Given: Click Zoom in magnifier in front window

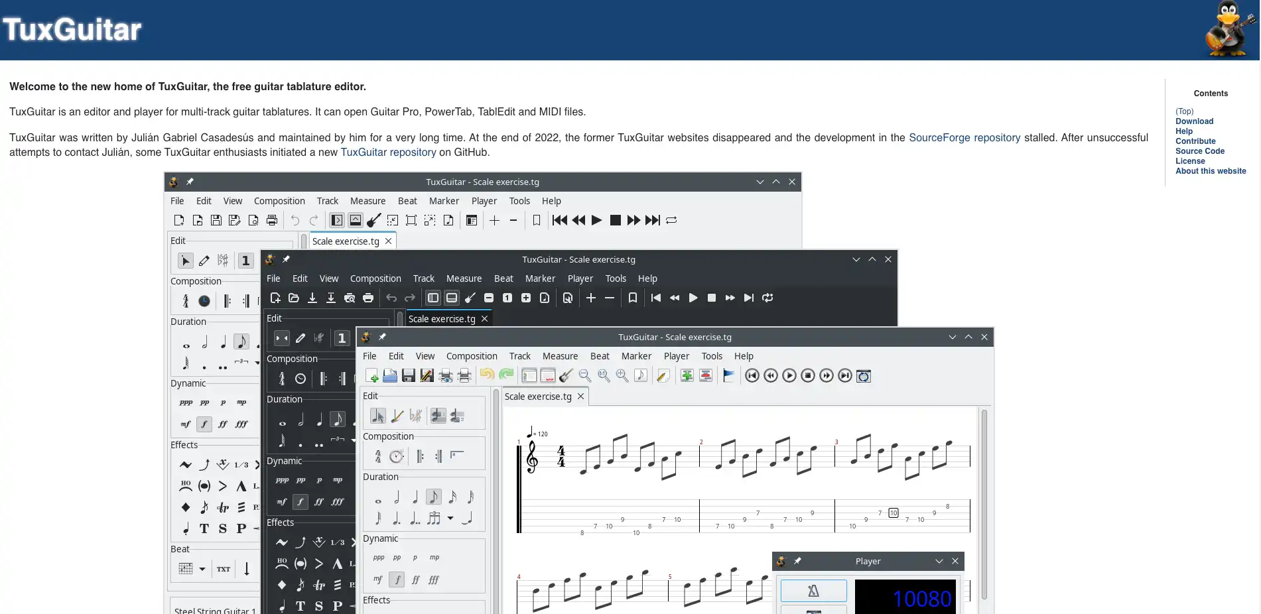Looking at the screenshot, I should (x=622, y=376).
